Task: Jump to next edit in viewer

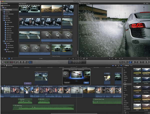Action: [x=122, y=58]
